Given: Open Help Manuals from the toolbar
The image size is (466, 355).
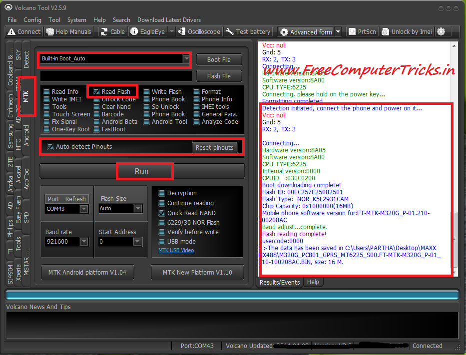Looking at the screenshot, I should [68, 31].
